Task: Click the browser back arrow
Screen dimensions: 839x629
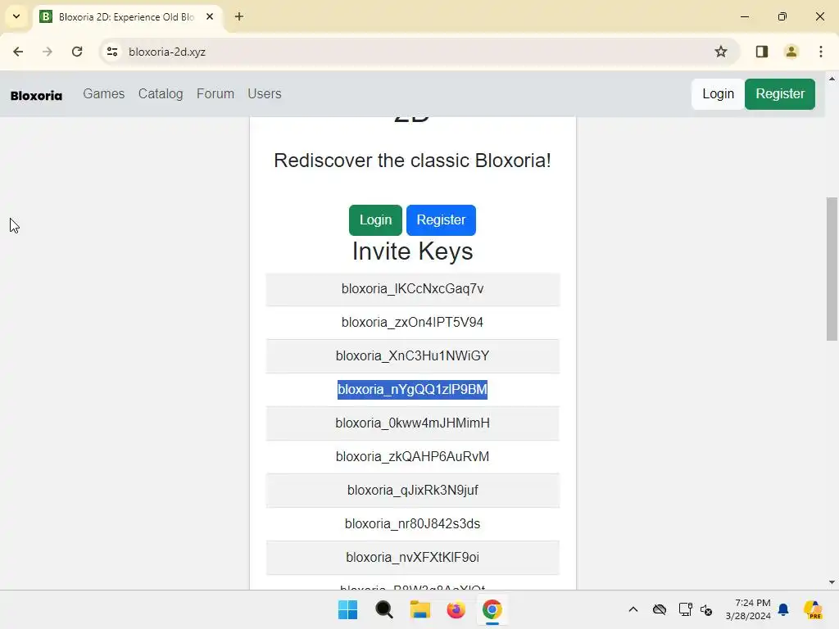Action: (18, 52)
